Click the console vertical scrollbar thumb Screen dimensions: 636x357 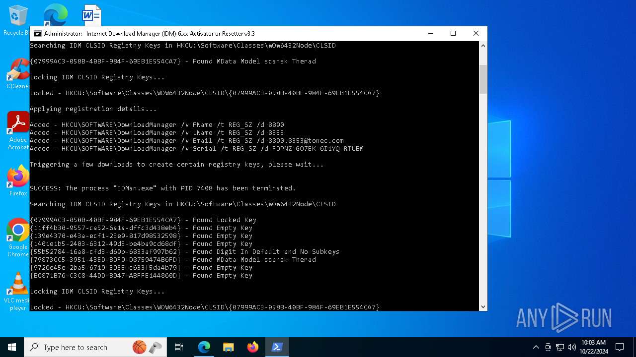click(483, 79)
